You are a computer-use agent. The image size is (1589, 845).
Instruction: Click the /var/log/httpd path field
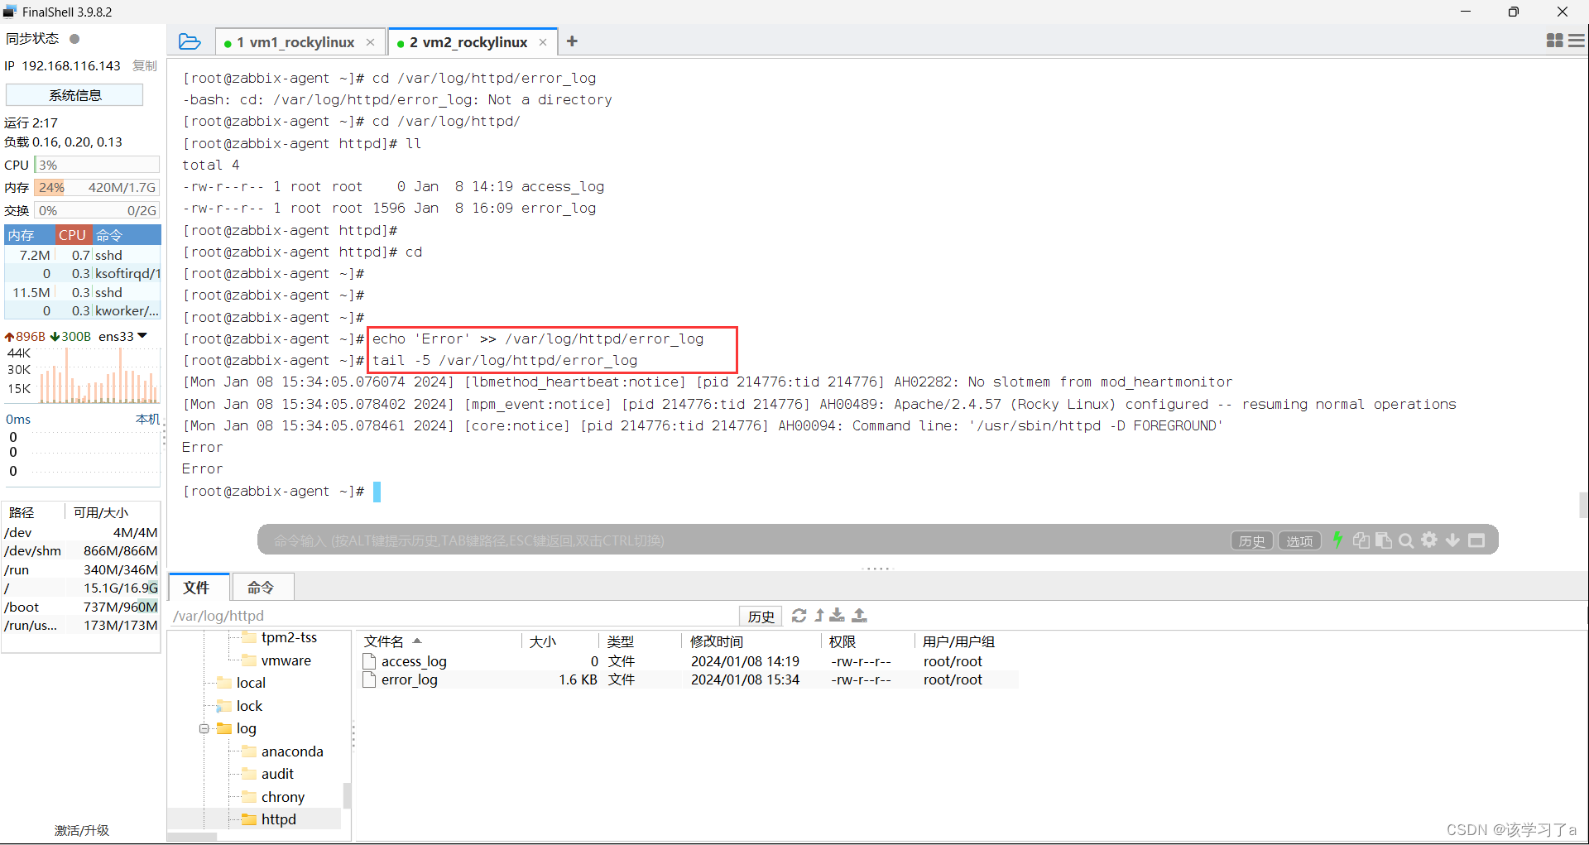[x=454, y=616]
